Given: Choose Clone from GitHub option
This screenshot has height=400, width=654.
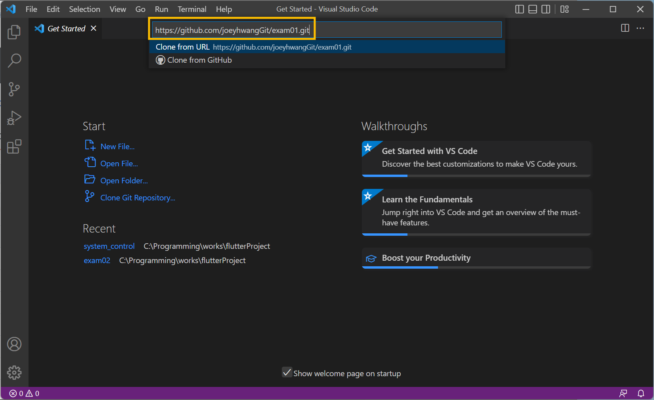Looking at the screenshot, I should pos(327,60).
